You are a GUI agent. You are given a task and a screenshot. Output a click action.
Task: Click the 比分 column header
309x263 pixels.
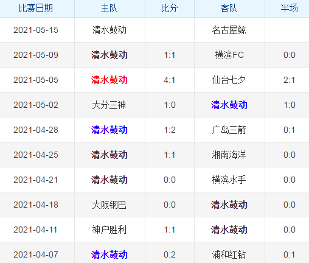pos(170,9)
